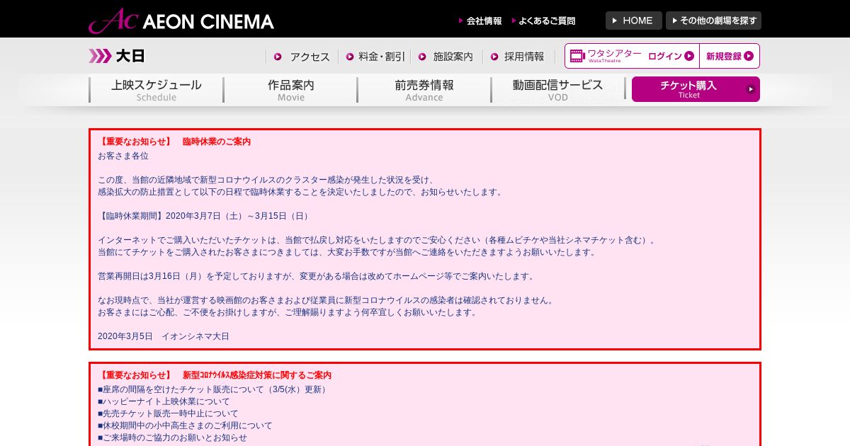The image size is (850, 446).
Task: Open 施設案内 page
Action: pyautogui.click(x=446, y=57)
